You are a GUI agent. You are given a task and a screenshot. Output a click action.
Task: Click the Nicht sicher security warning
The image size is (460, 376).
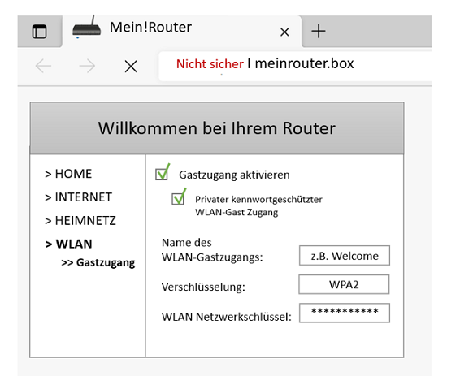point(210,63)
